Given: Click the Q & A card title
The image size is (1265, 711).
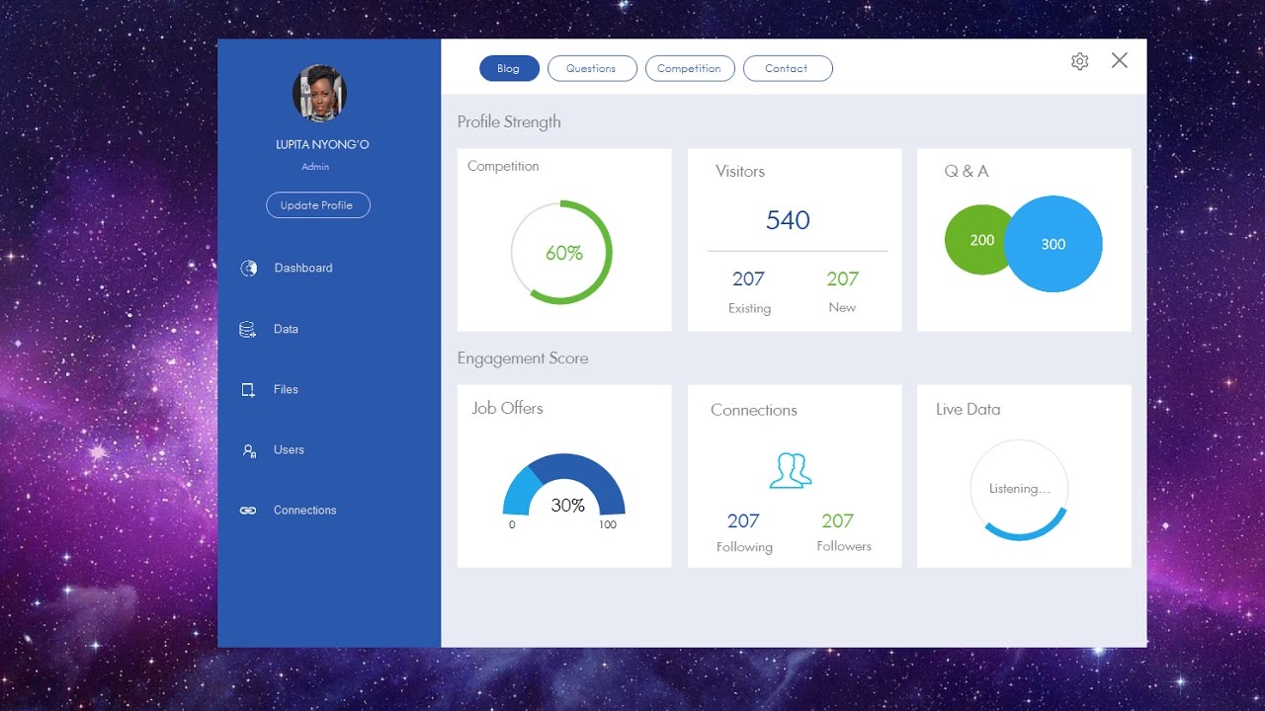Looking at the screenshot, I should click(x=967, y=172).
